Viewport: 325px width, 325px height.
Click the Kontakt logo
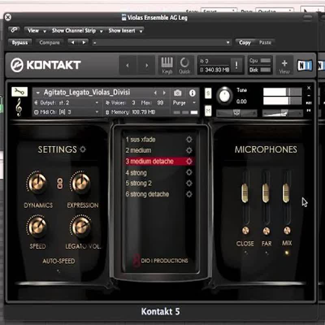tap(45, 65)
